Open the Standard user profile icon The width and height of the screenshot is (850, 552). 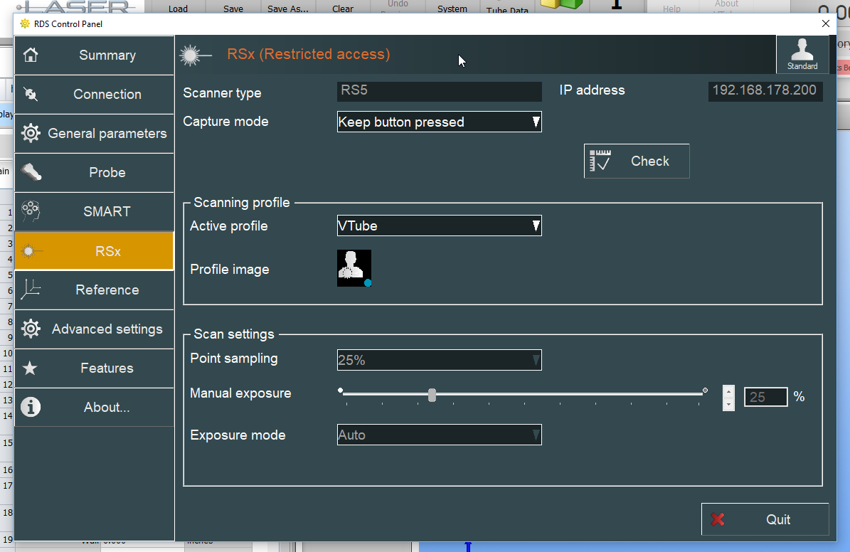point(802,54)
